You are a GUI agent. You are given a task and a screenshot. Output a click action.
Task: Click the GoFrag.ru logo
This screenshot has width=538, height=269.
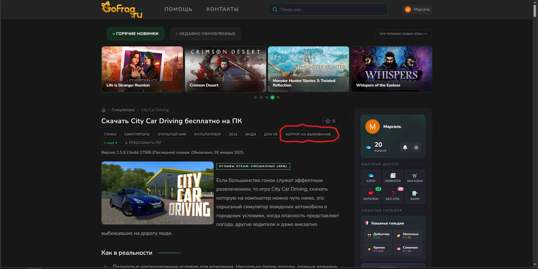(x=122, y=10)
